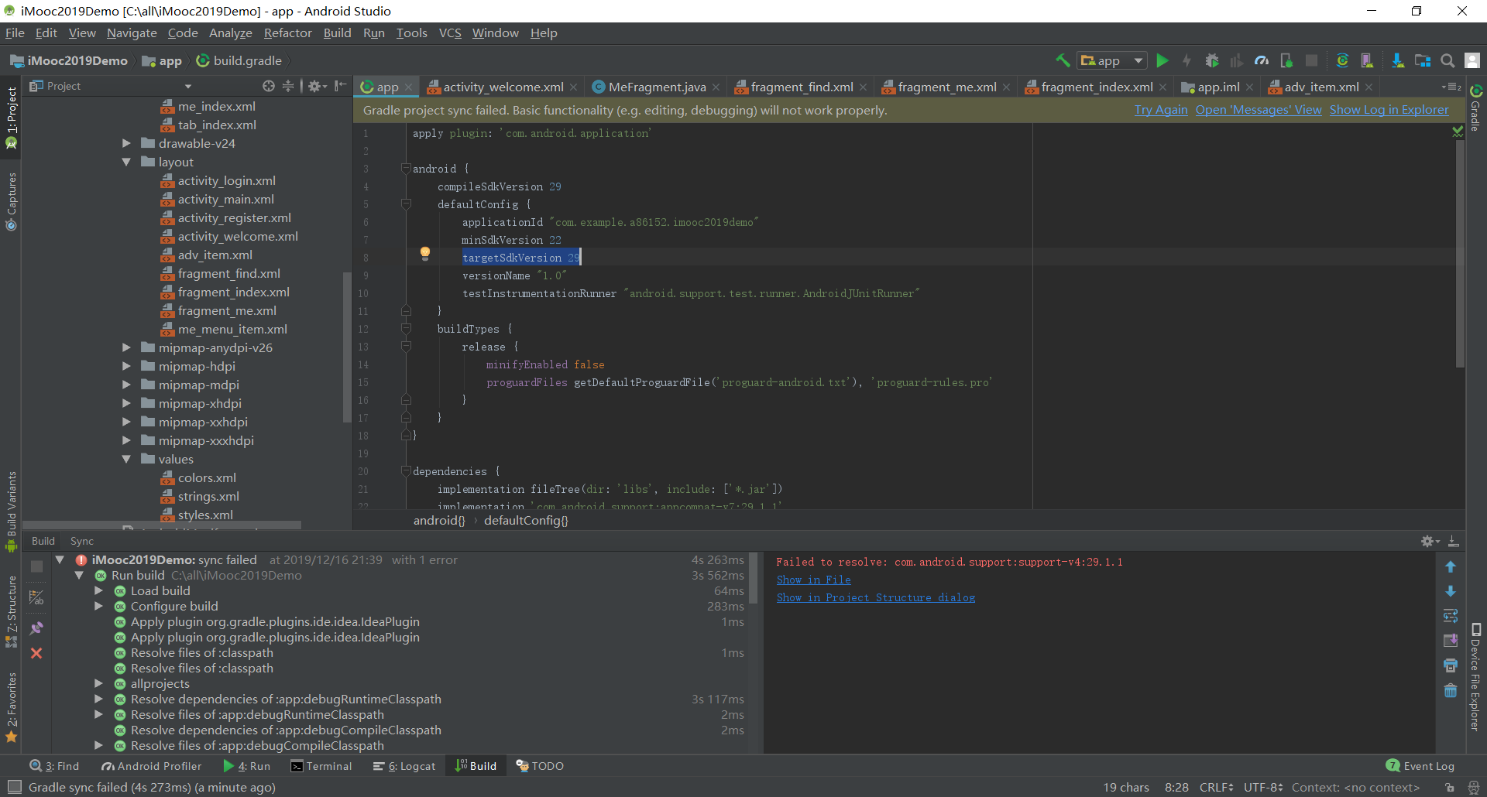
Task: Close the build tab with red X
Action: click(x=36, y=653)
